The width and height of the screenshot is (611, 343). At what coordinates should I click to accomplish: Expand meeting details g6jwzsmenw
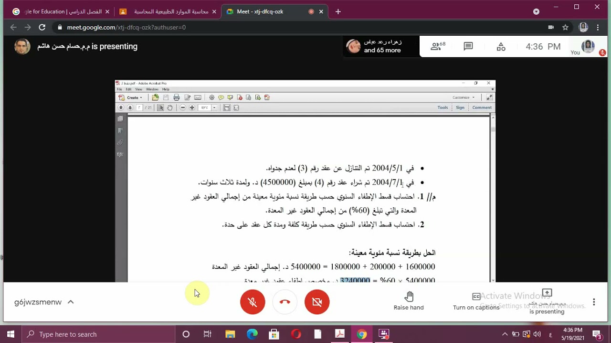(x=44, y=302)
